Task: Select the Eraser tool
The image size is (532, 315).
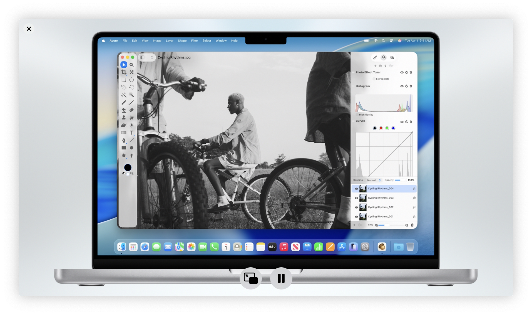Action: [131, 110]
